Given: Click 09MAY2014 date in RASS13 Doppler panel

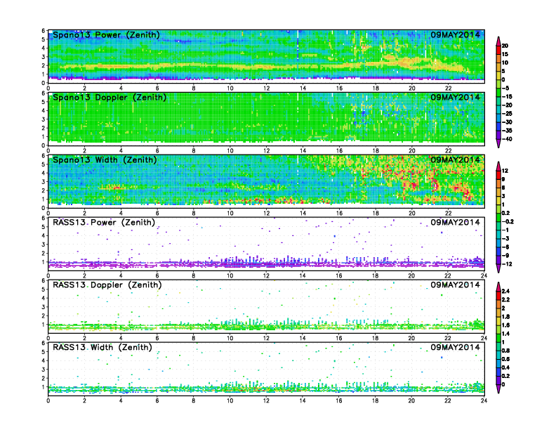Looking at the screenshot, I should click(456, 285).
